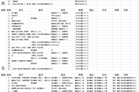
Task: Select the 学评《周亚夫军细柳》cell
Action: [x=21, y=86]
